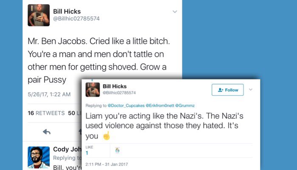
Task: Expand the chevron beside Follow button
Action: click(251, 90)
